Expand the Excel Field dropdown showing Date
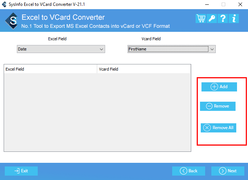The height and width of the screenshot is (180, 248). click(x=61, y=49)
